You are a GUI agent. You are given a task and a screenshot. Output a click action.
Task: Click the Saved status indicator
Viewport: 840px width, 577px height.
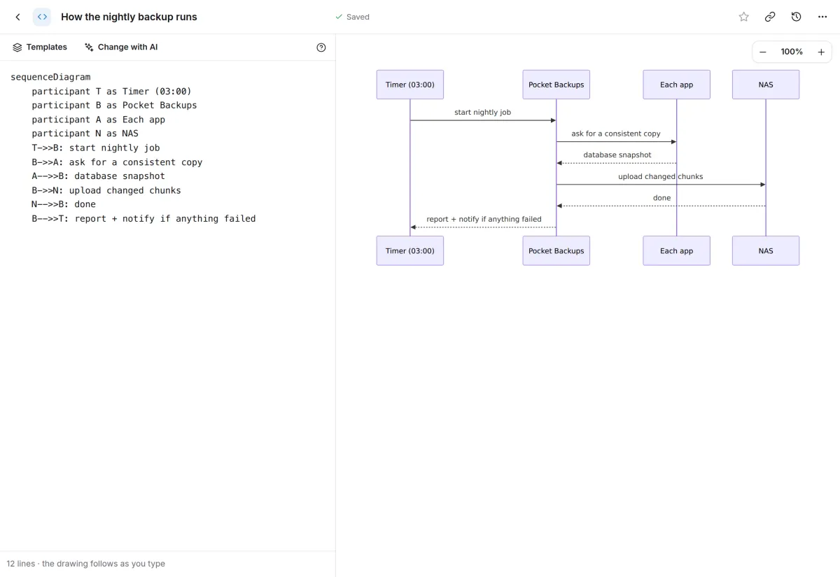coord(352,17)
